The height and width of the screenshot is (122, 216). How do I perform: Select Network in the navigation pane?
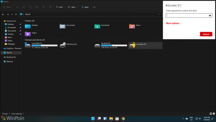10,61
